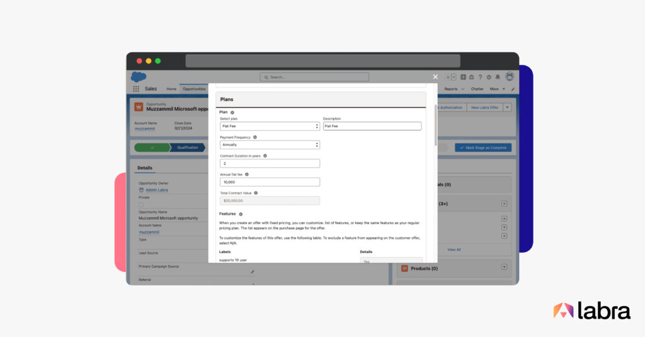Click the disabled Total Contract Value field
This screenshot has width=645, height=337.
click(x=270, y=200)
